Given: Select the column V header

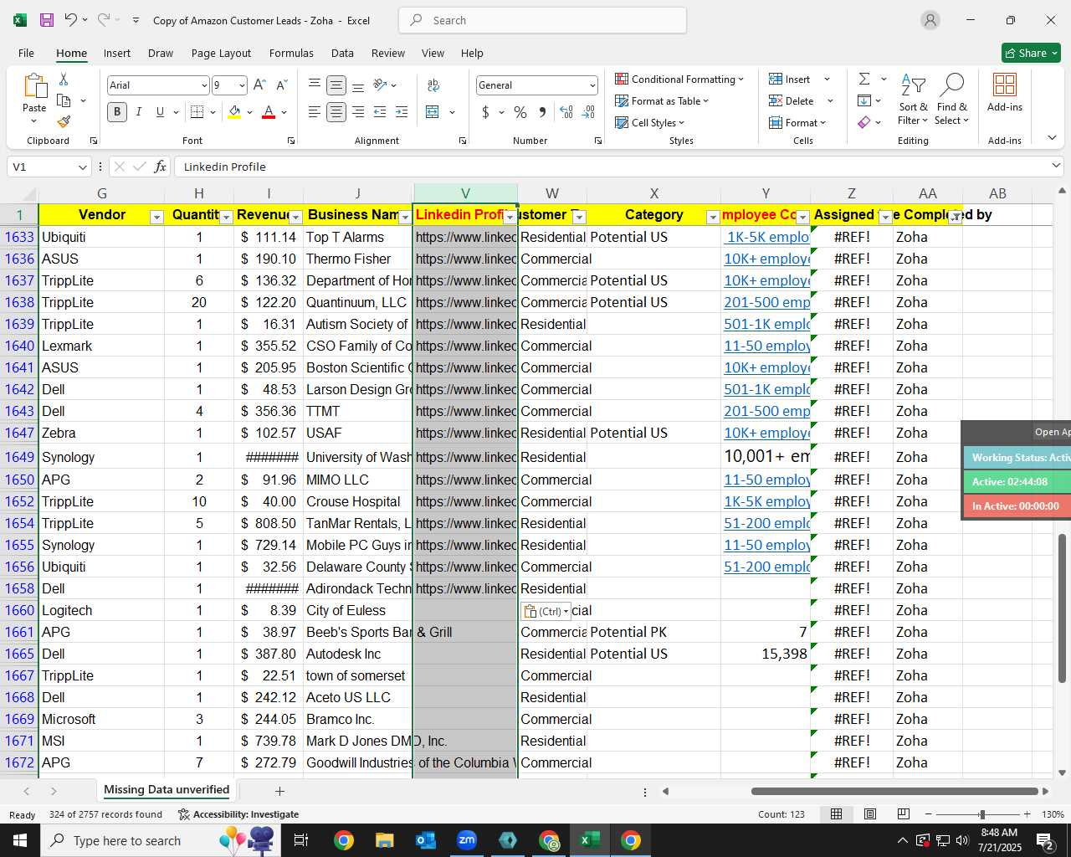Looking at the screenshot, I should coord(465,193).
